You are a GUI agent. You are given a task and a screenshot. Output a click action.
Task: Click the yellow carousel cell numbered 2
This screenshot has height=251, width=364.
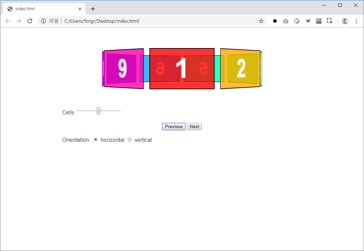tap(240, 69)
